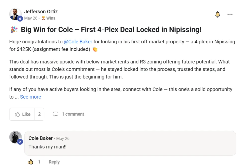
Task: Open the three-dots post options menu
Action: [x=230, y=15]
